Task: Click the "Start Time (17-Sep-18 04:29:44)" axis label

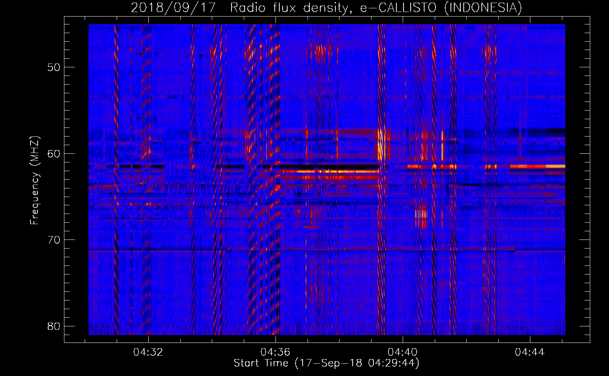Action: click(326, 363)
